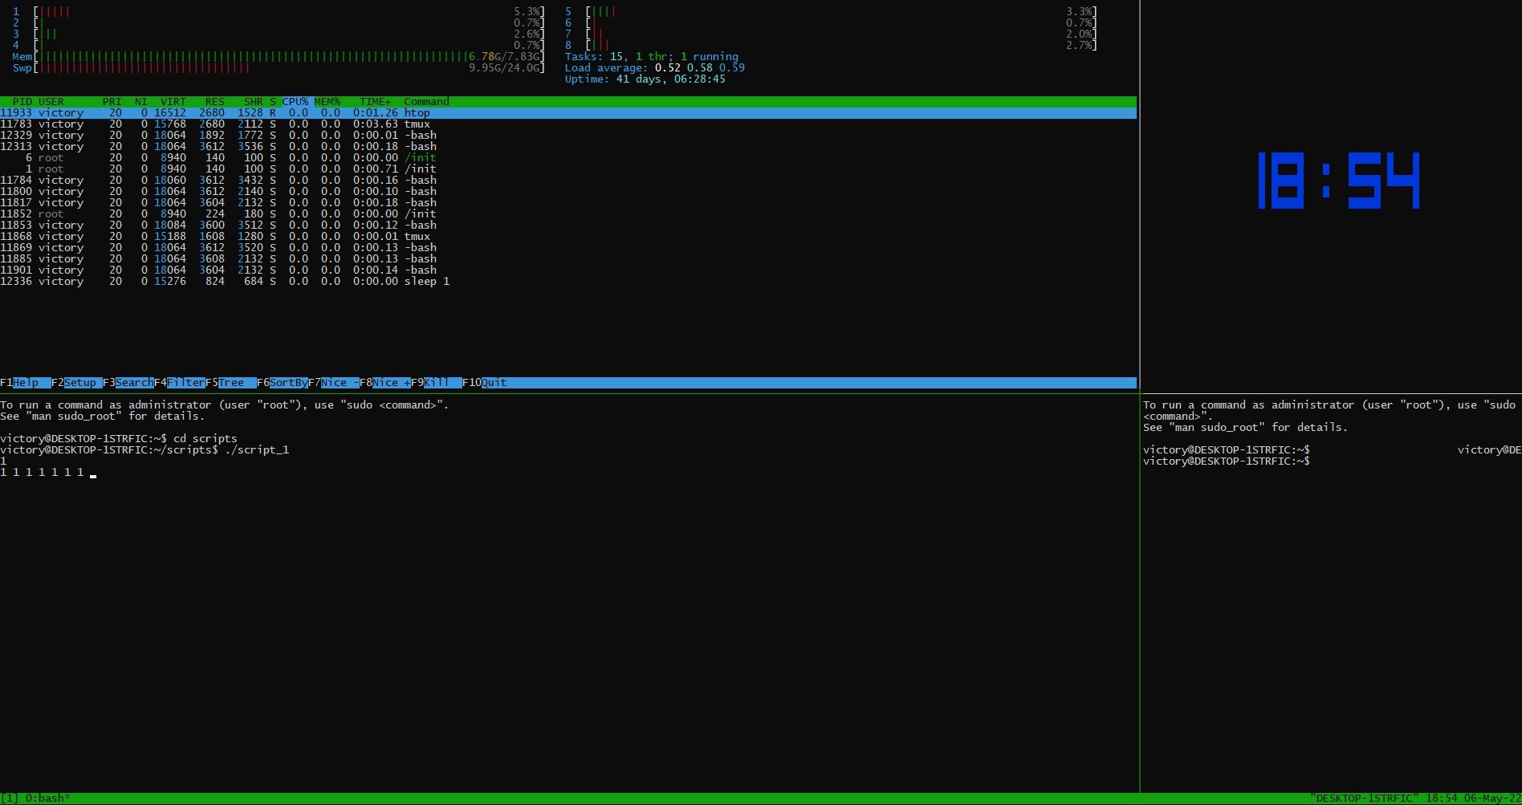Focus the blue 18:54 clock pane
The height and width of the screenshot is (805, 1522).
point(1337,181)
